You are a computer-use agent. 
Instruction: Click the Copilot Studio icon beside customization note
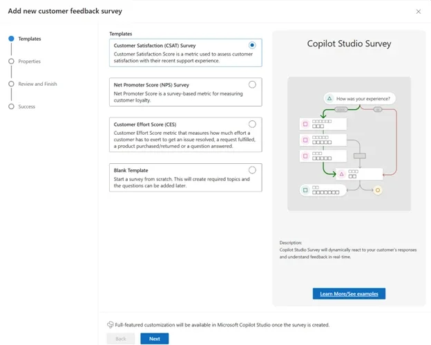[x=110, y=324]
